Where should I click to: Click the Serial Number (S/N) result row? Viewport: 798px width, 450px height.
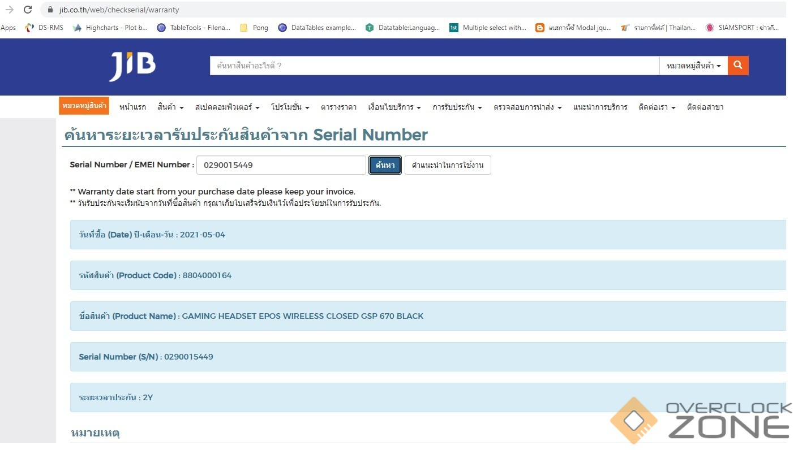click(x=428, y=357)
